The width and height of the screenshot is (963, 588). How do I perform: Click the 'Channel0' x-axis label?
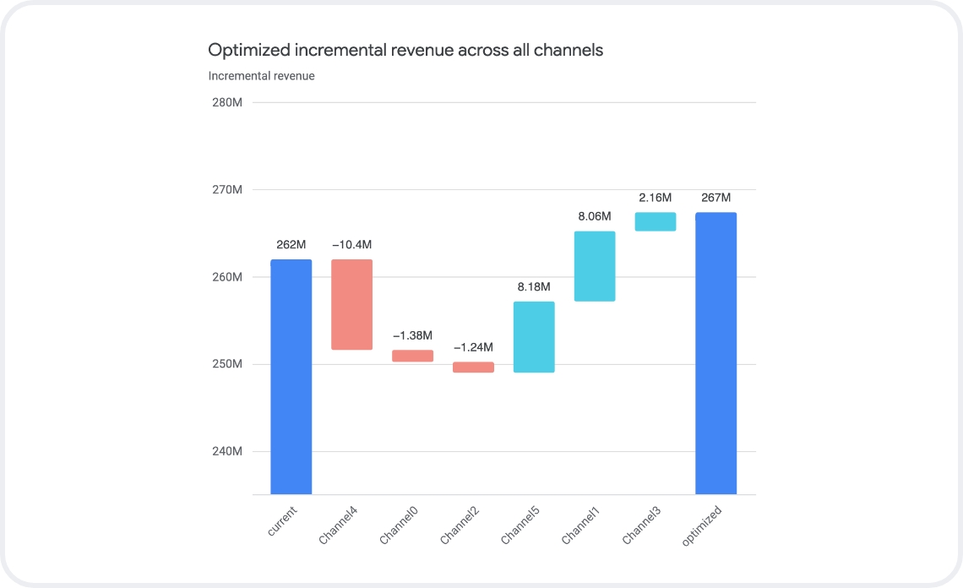[399, 525]
